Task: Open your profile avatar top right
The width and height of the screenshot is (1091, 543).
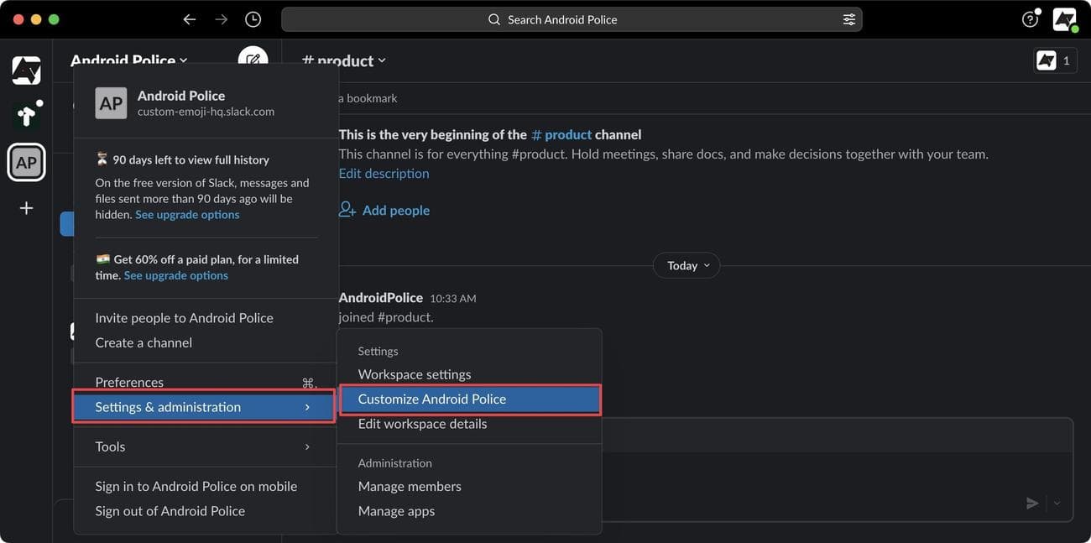Action: tap(1064, 18)
